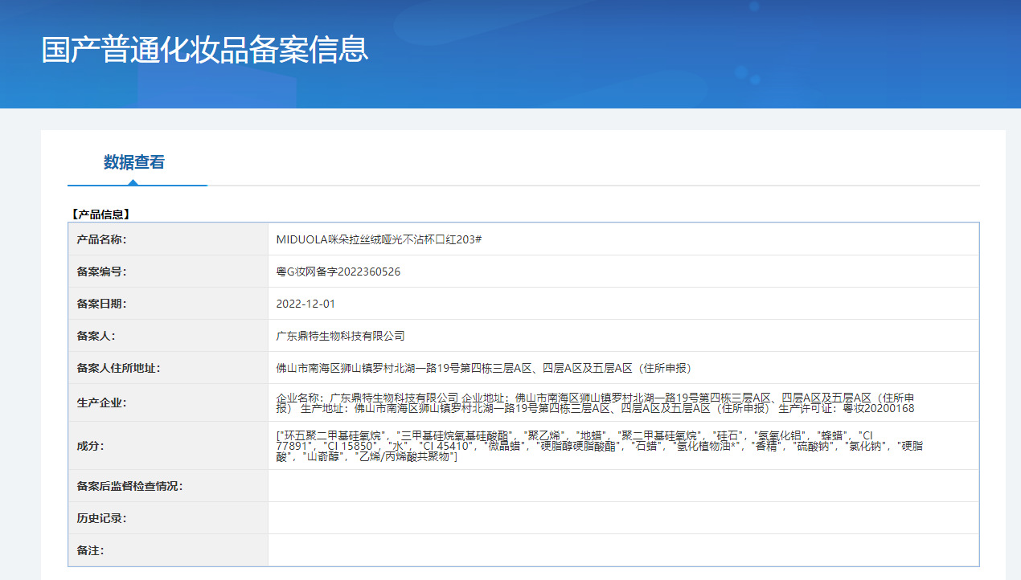Select filing number 粤G妆网备字2022360526
This screenshot has height=580, width=1021.
[x=338, y=272]
